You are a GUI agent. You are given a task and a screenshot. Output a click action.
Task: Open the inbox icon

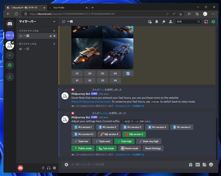(206, 21)
